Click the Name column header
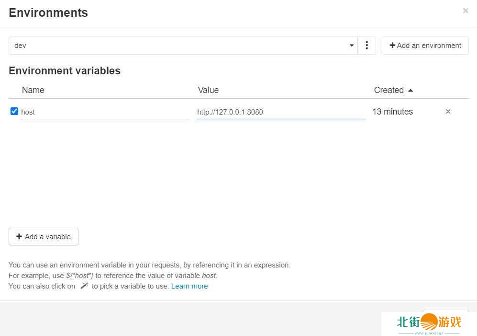Screen dimensions: 477x336 (x=33, y=90)
